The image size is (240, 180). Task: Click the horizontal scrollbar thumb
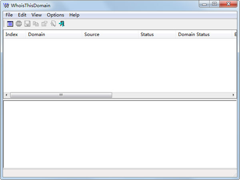pos(61,95)
